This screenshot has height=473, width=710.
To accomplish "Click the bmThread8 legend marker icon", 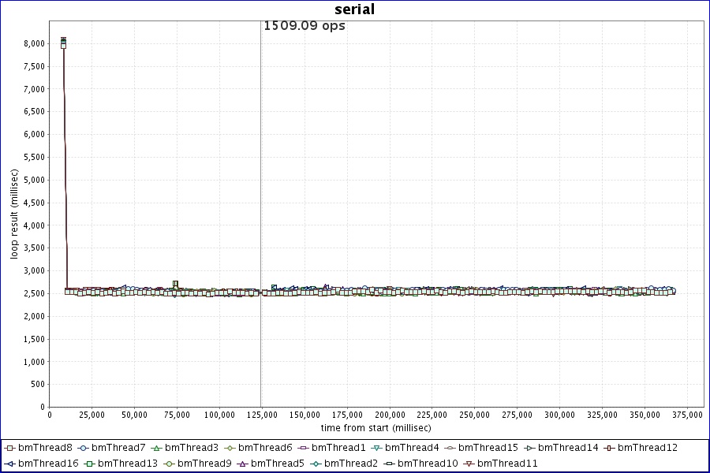I will [10, 448].
